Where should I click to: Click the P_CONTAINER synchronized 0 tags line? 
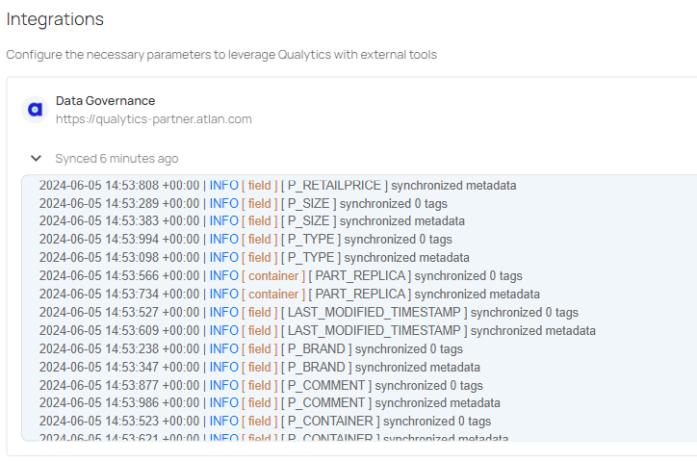(x=265, y=422)
